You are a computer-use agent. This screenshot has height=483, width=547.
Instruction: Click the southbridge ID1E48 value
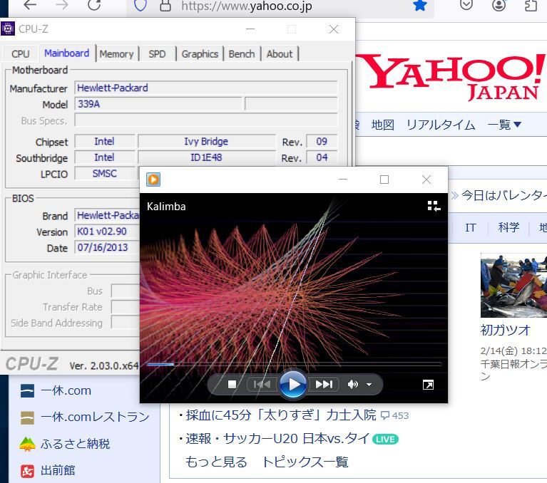[x=206, y=157]
